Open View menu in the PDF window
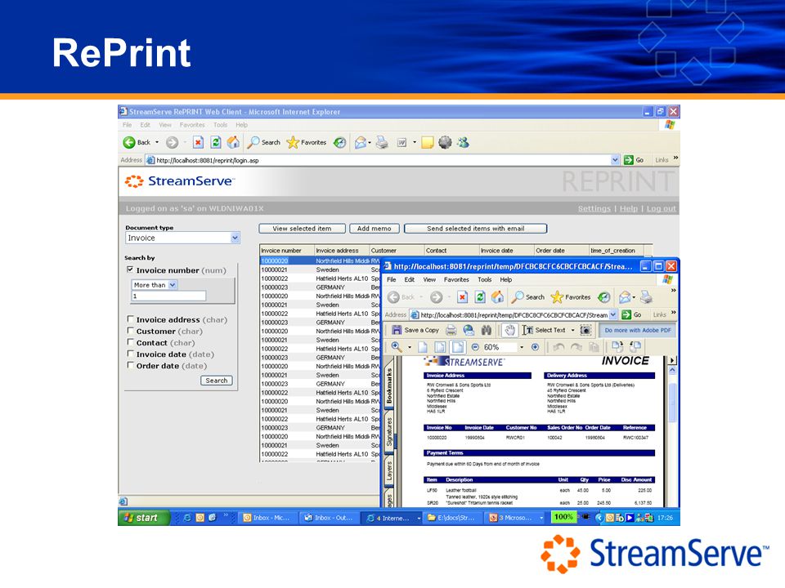 point(429,280)
